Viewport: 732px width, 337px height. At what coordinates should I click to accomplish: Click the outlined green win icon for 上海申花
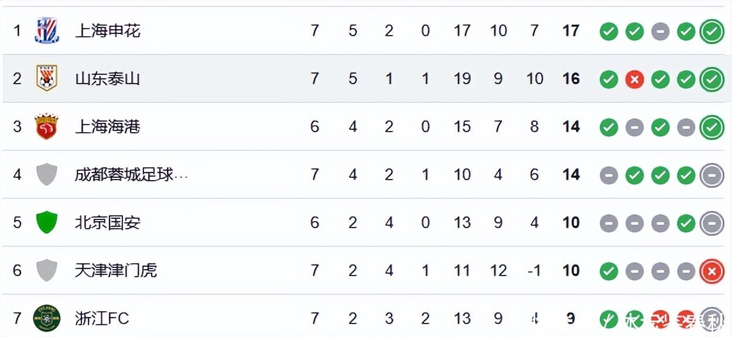point(712,31)
